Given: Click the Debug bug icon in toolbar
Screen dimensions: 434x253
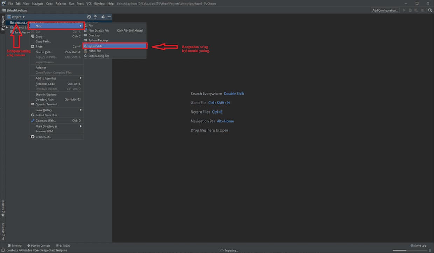Looking at the screenshot, I should (410, 10).
